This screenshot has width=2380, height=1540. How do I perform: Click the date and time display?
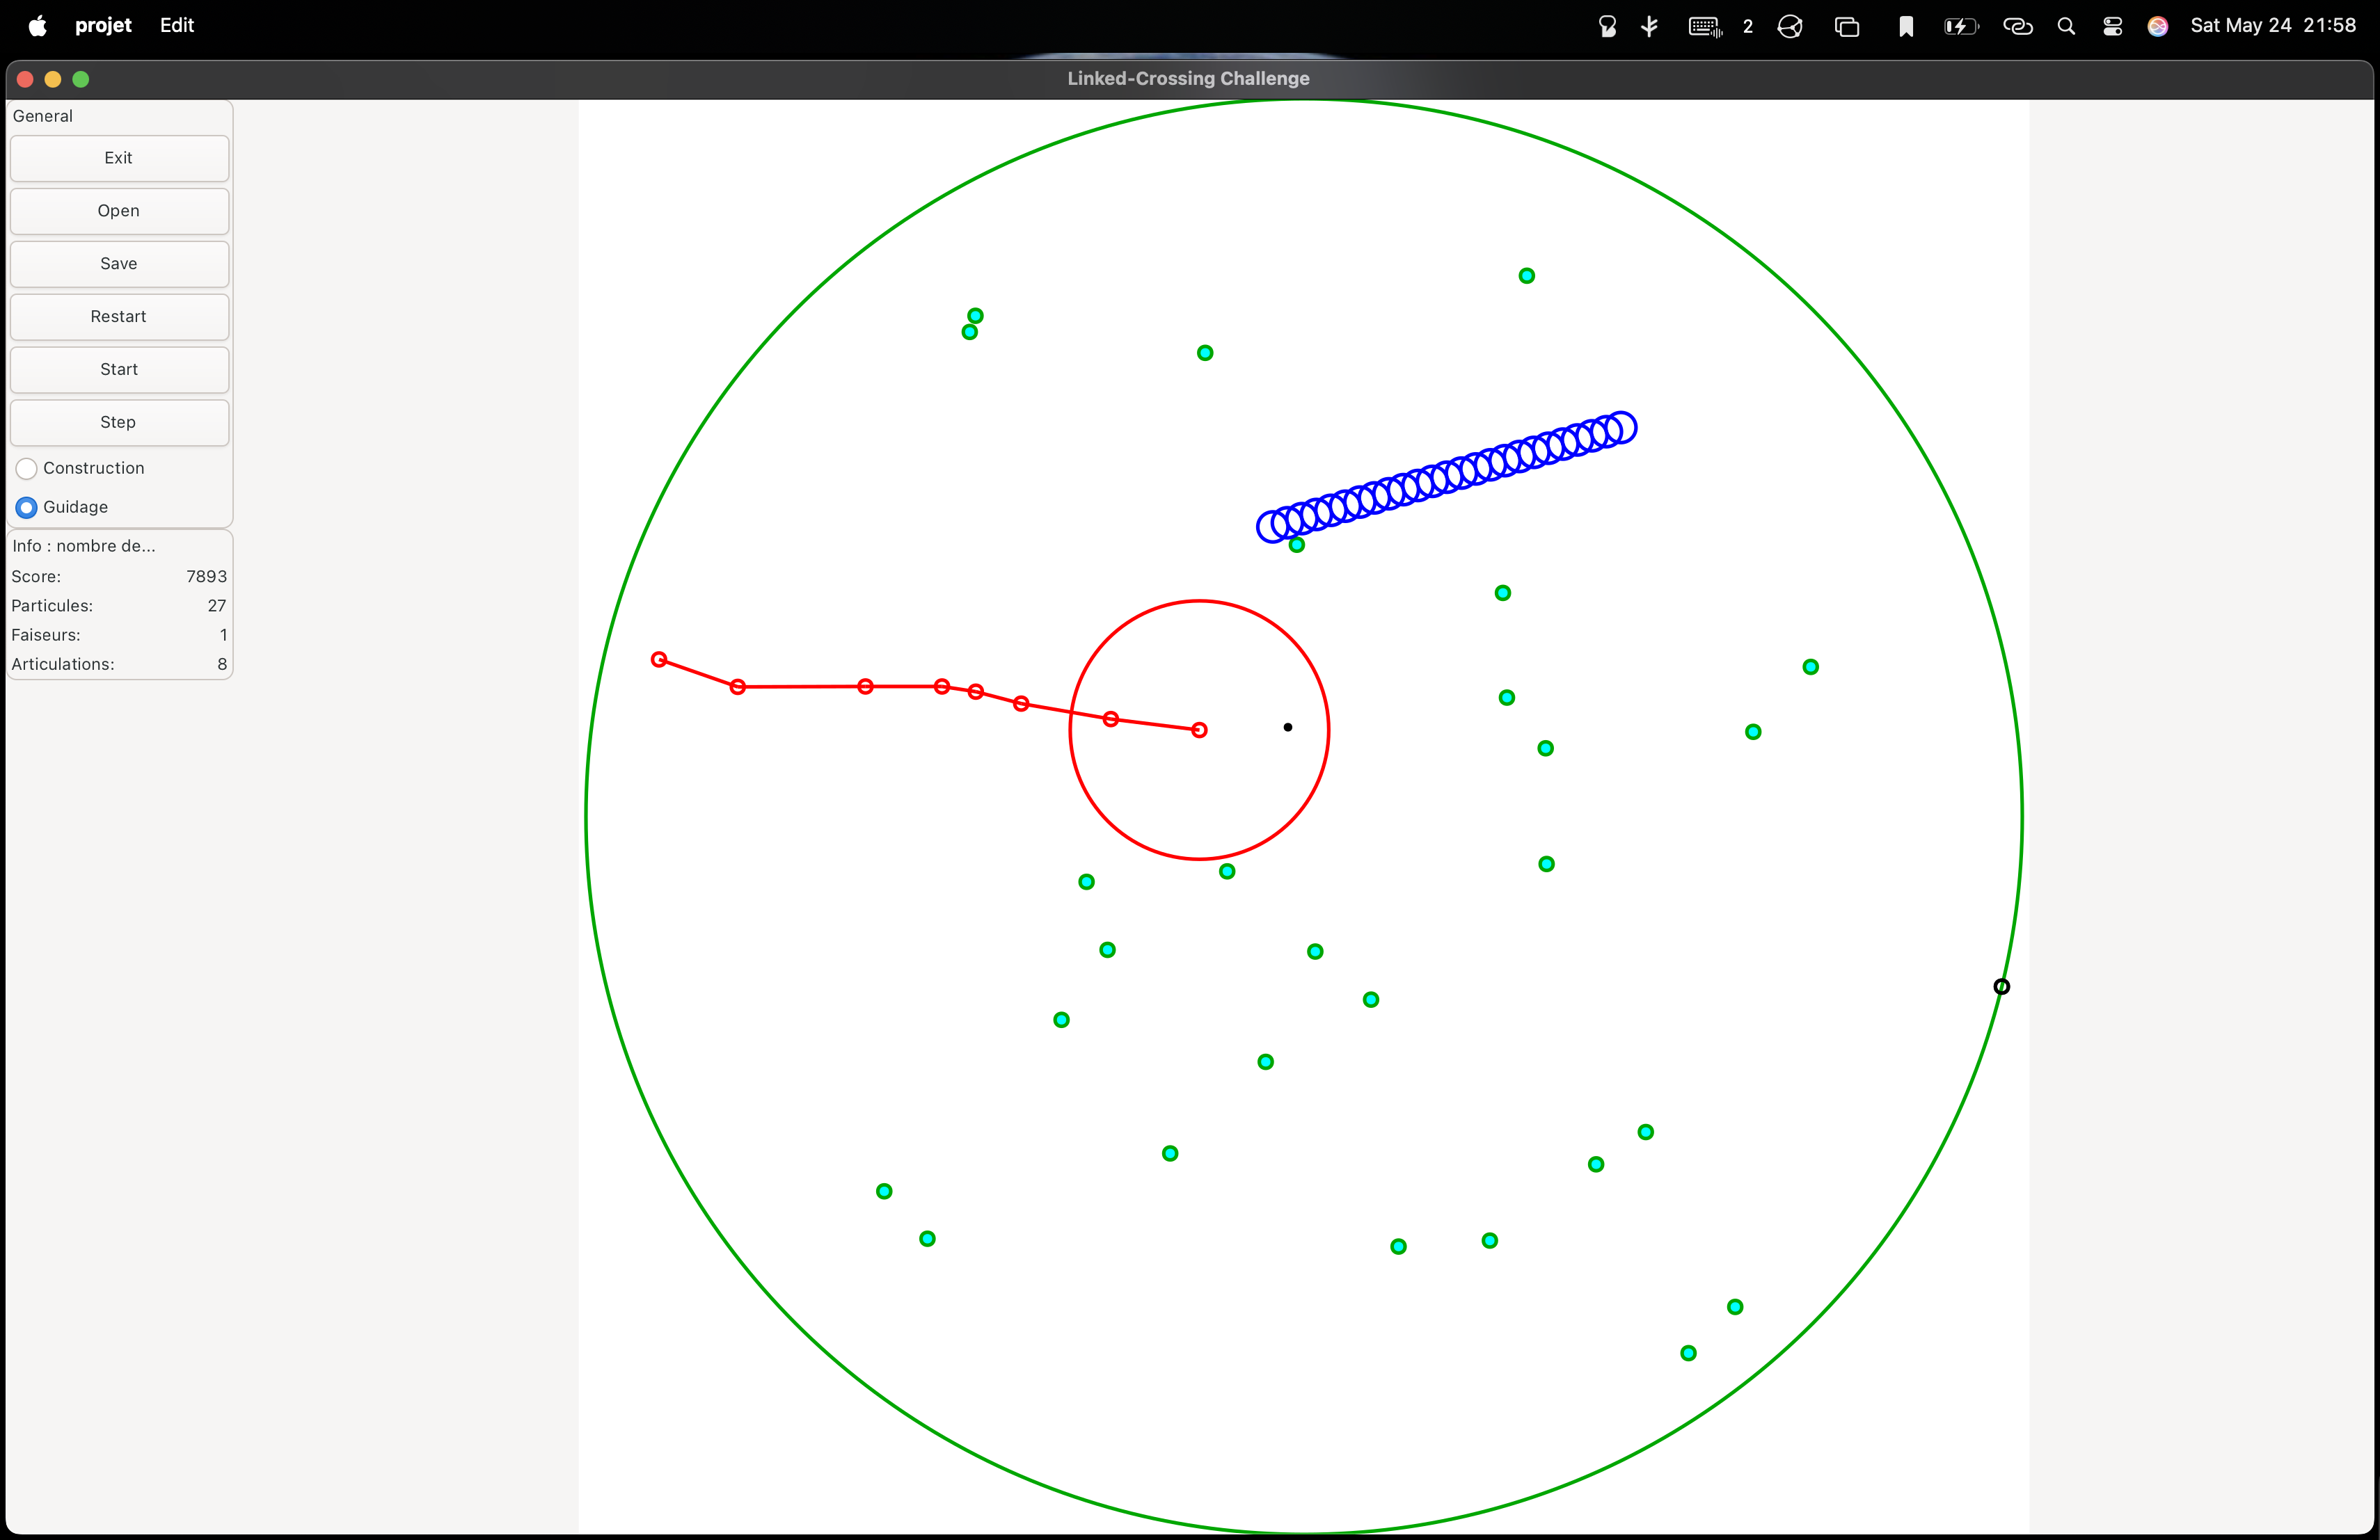(x=2273, y=25)
